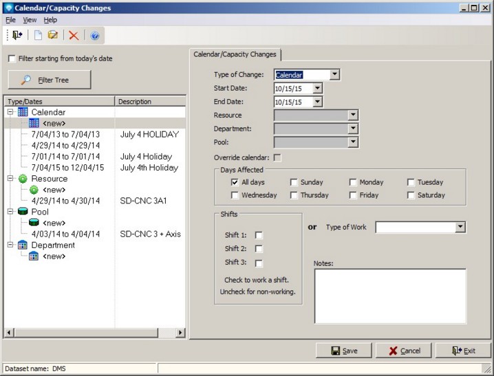Click the Filter Tree button

(x=49, y=80)
